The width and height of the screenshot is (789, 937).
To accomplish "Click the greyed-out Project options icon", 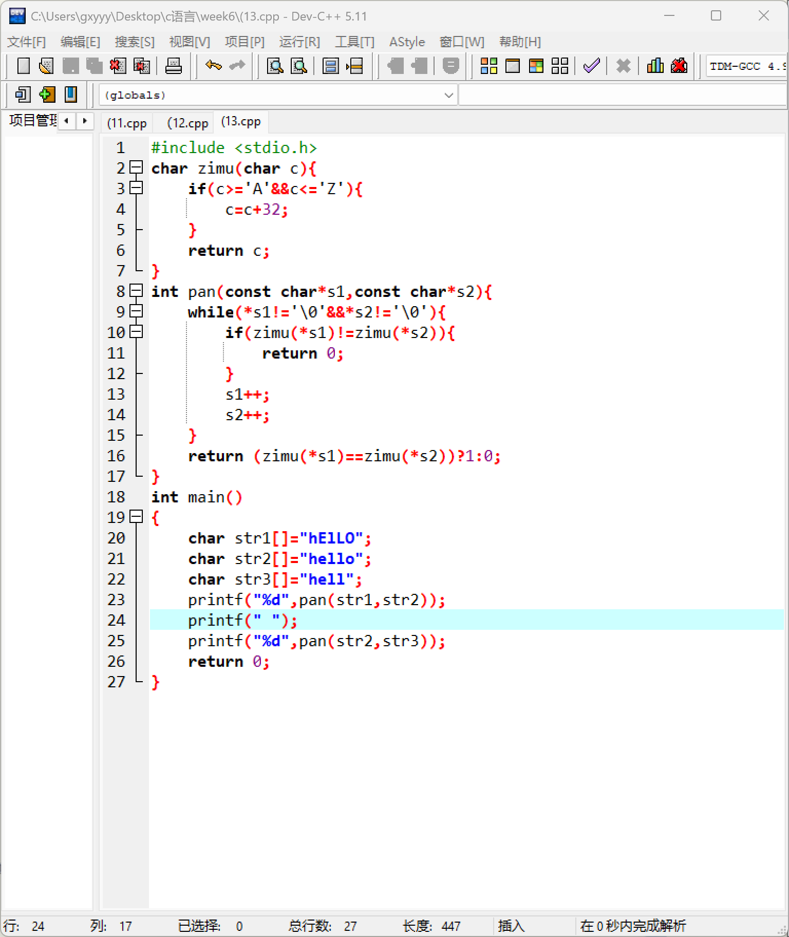I will (x=450, y=66).
